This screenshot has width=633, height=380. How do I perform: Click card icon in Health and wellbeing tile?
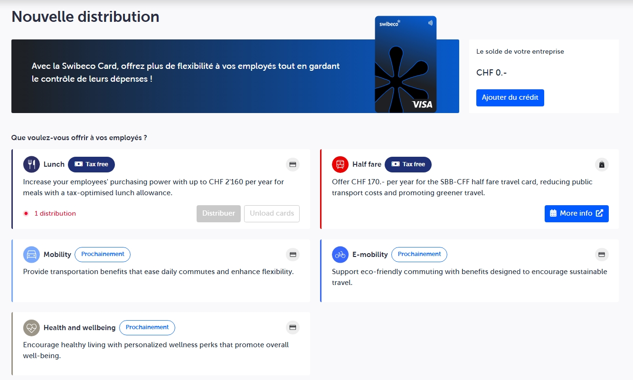point(293,327)
